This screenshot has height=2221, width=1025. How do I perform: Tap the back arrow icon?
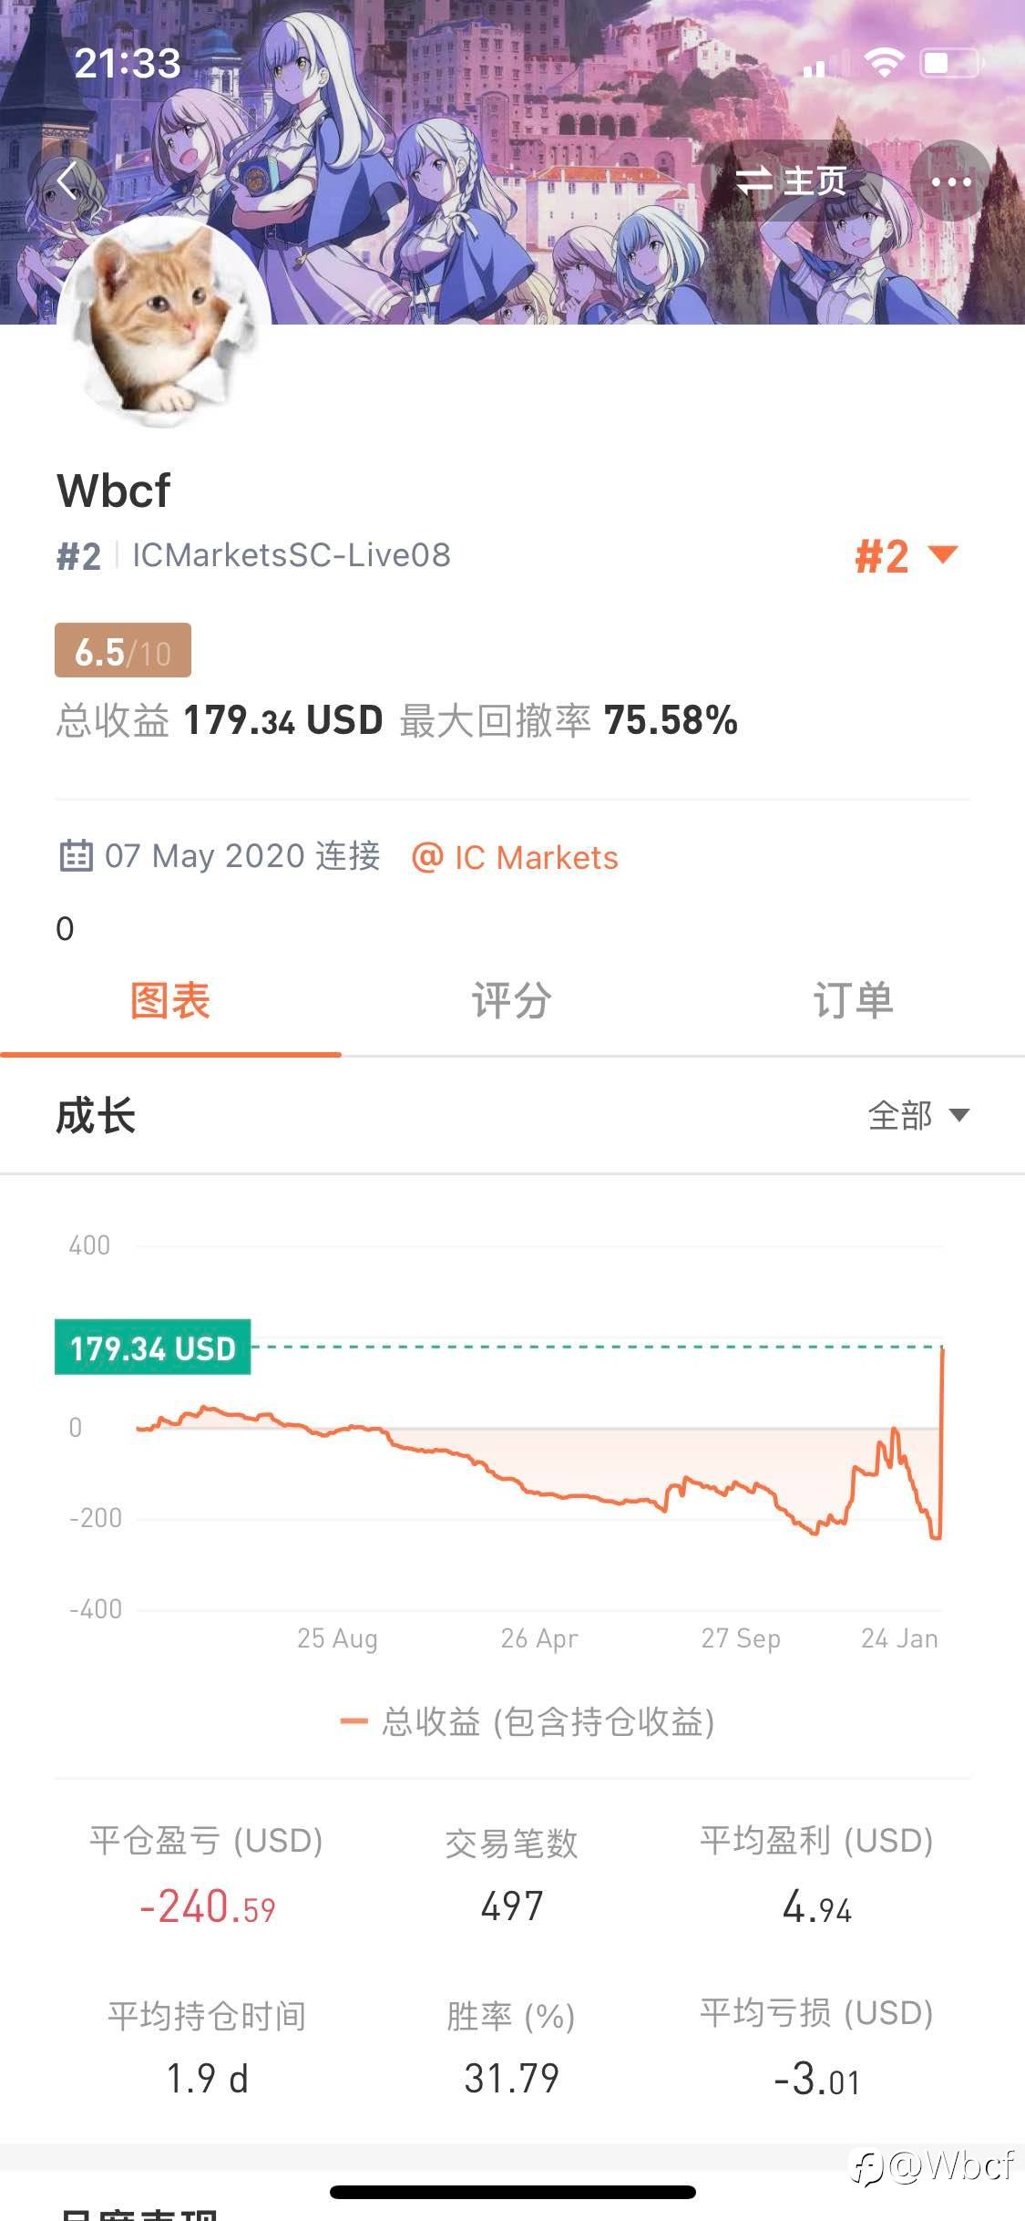[x=67, y=181]
